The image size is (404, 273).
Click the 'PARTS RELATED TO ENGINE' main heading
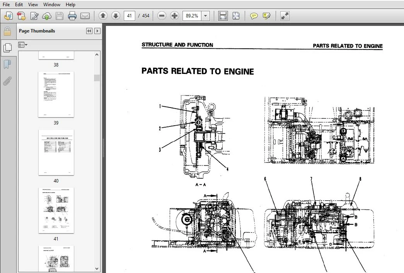(198, 72)
